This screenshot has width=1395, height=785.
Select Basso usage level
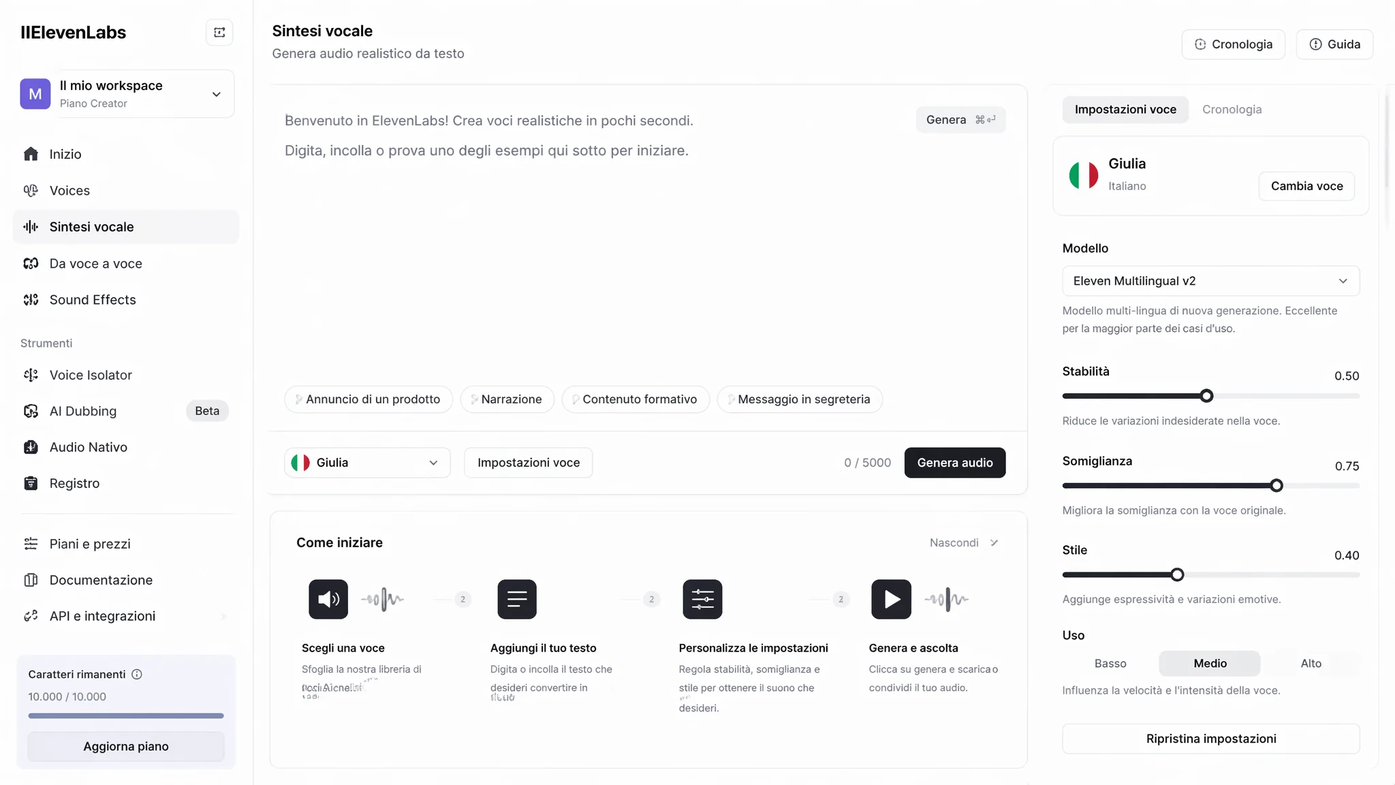1110,664
